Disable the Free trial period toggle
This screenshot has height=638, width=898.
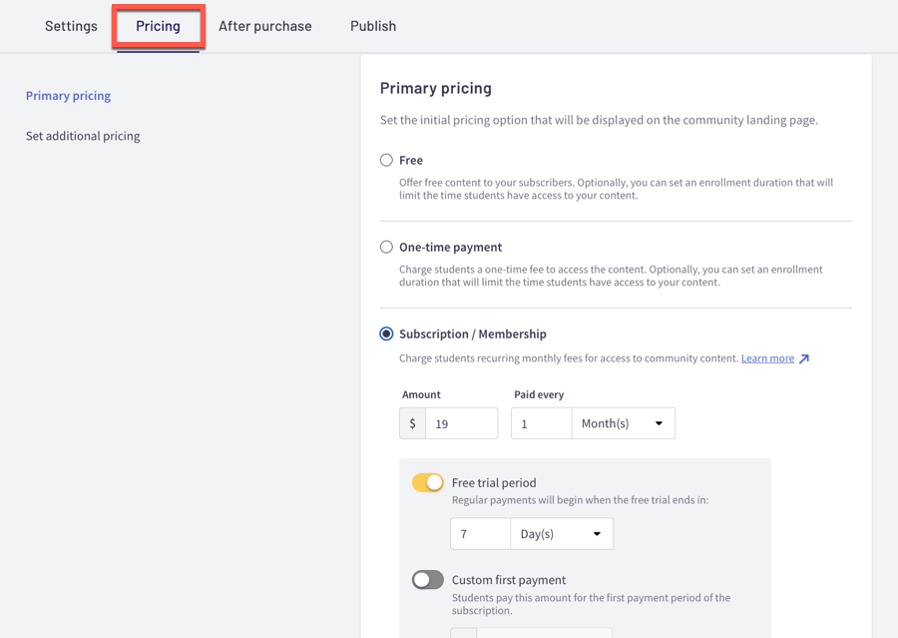[428, 482]
